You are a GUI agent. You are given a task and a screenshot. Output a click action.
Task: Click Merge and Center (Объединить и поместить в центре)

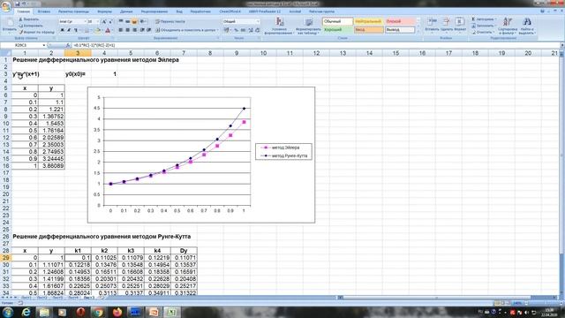(x=186, y=30)
